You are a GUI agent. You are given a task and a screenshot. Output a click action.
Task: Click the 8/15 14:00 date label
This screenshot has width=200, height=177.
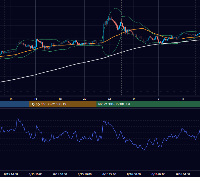[11, 174]
